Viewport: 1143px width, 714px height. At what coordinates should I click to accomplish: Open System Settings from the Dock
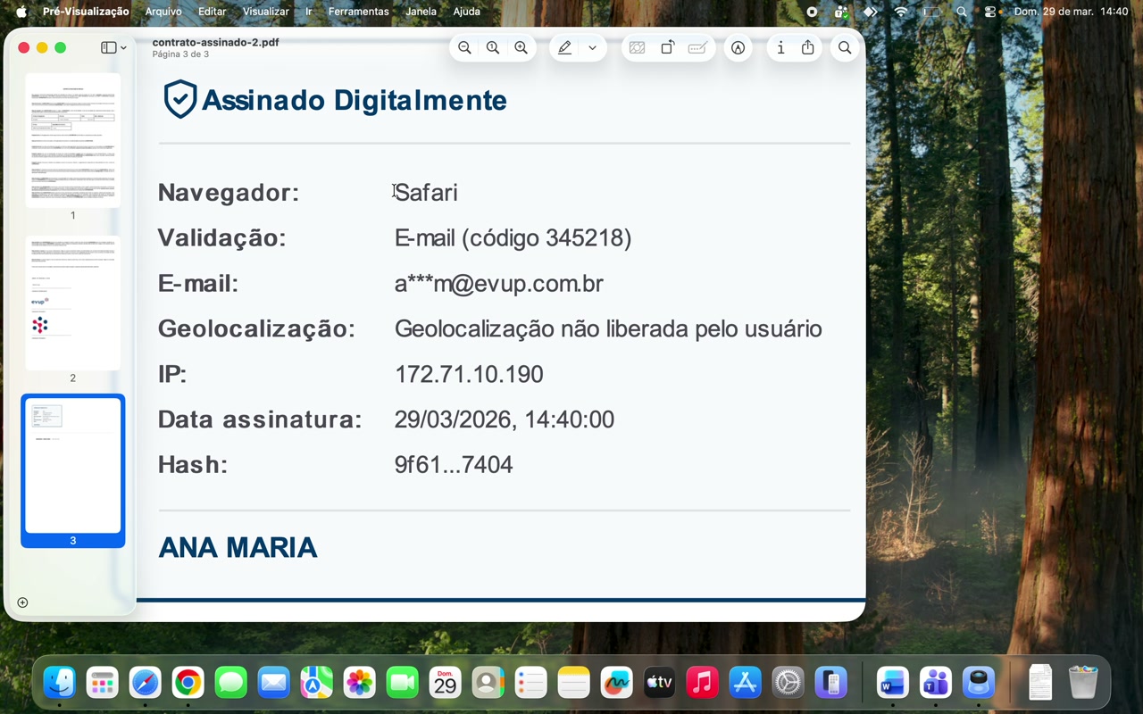pos(788,684)
